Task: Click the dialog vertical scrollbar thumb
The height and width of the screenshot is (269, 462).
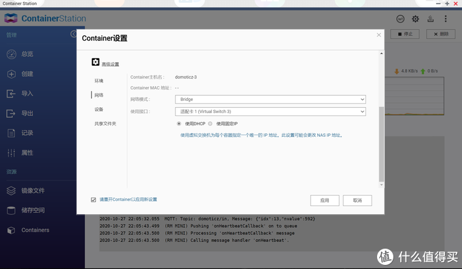Action: [x=381, y=144]
